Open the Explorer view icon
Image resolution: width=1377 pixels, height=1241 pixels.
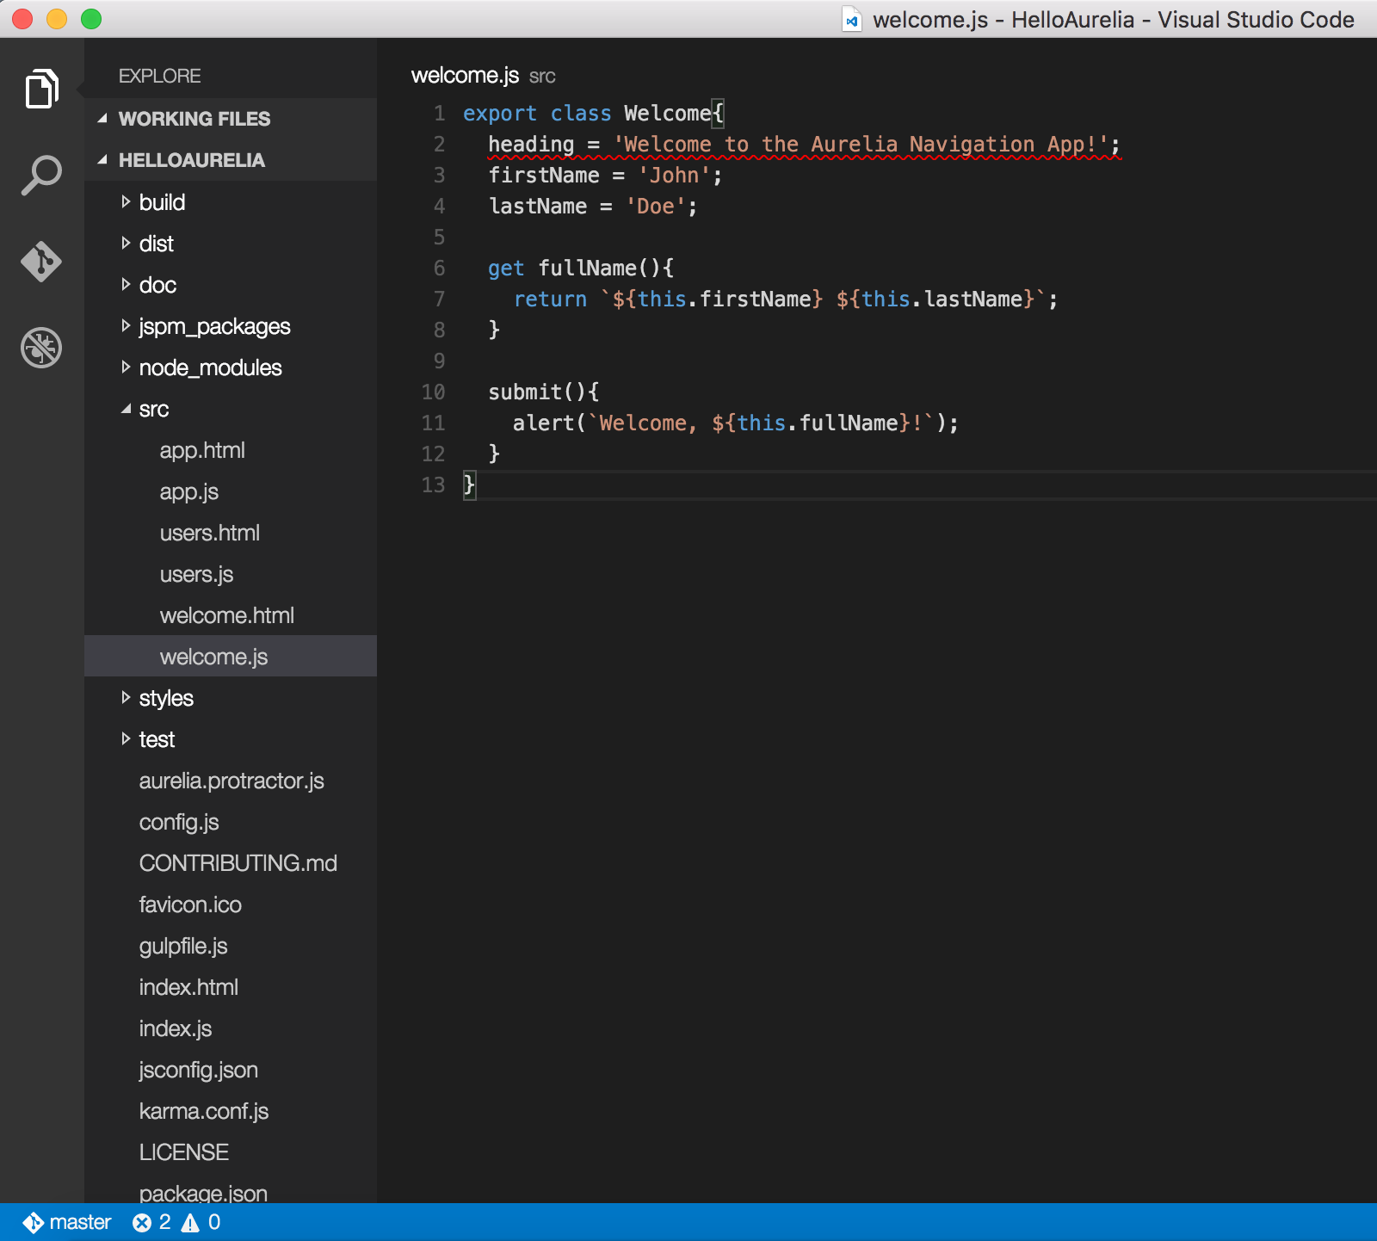point(41,89)
